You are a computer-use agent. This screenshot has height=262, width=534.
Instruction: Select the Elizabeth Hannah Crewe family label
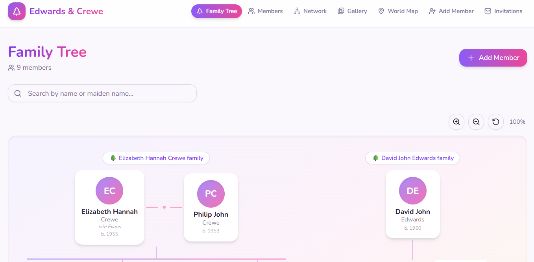[156, 158]
